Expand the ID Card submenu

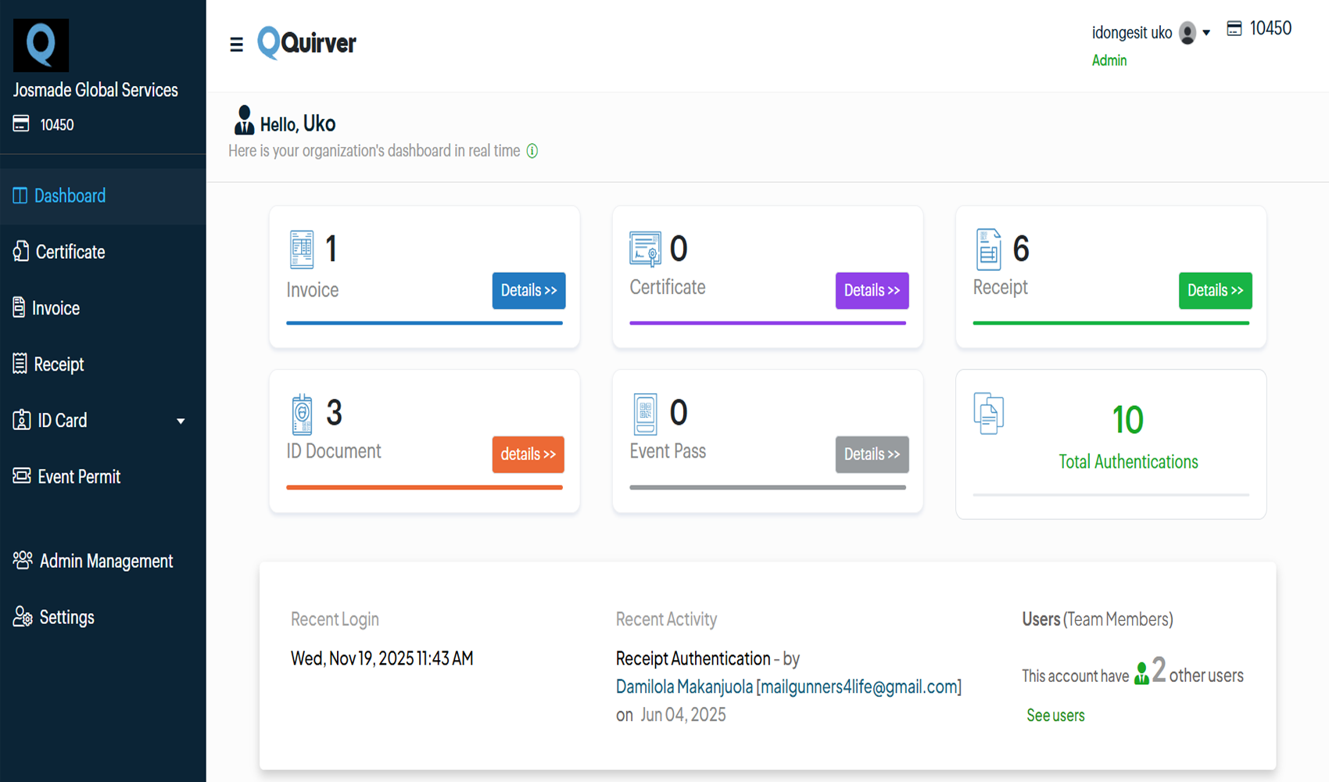pos(181,421)
